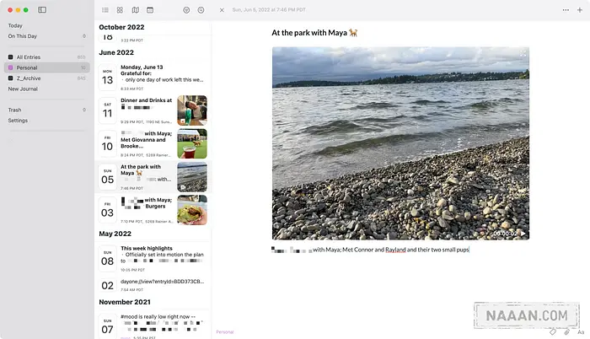Select the Z_Archive journal
590x339 pixels.
pyautogui.click(x=29, y=78)
